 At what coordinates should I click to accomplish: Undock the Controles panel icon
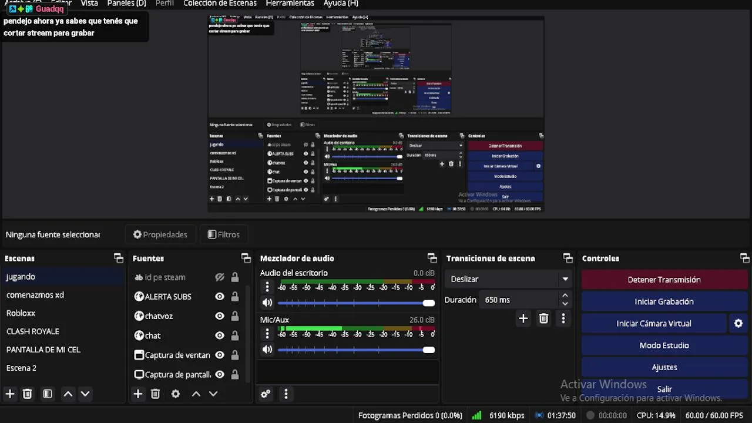coord(744,258)
